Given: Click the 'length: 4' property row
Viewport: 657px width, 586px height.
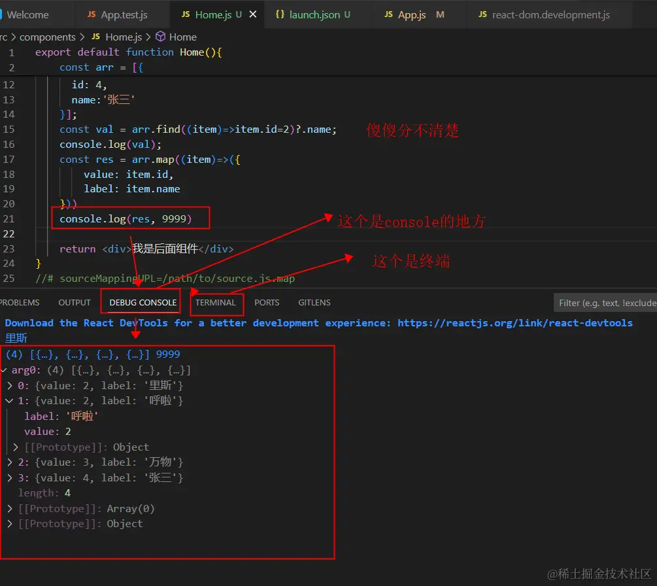Looking at the screenshot, I should point(44,493).
